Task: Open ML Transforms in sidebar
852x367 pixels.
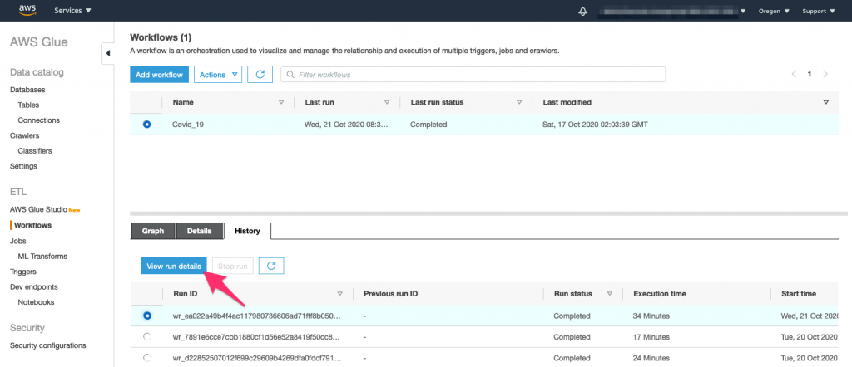Action: pos(42,256)
